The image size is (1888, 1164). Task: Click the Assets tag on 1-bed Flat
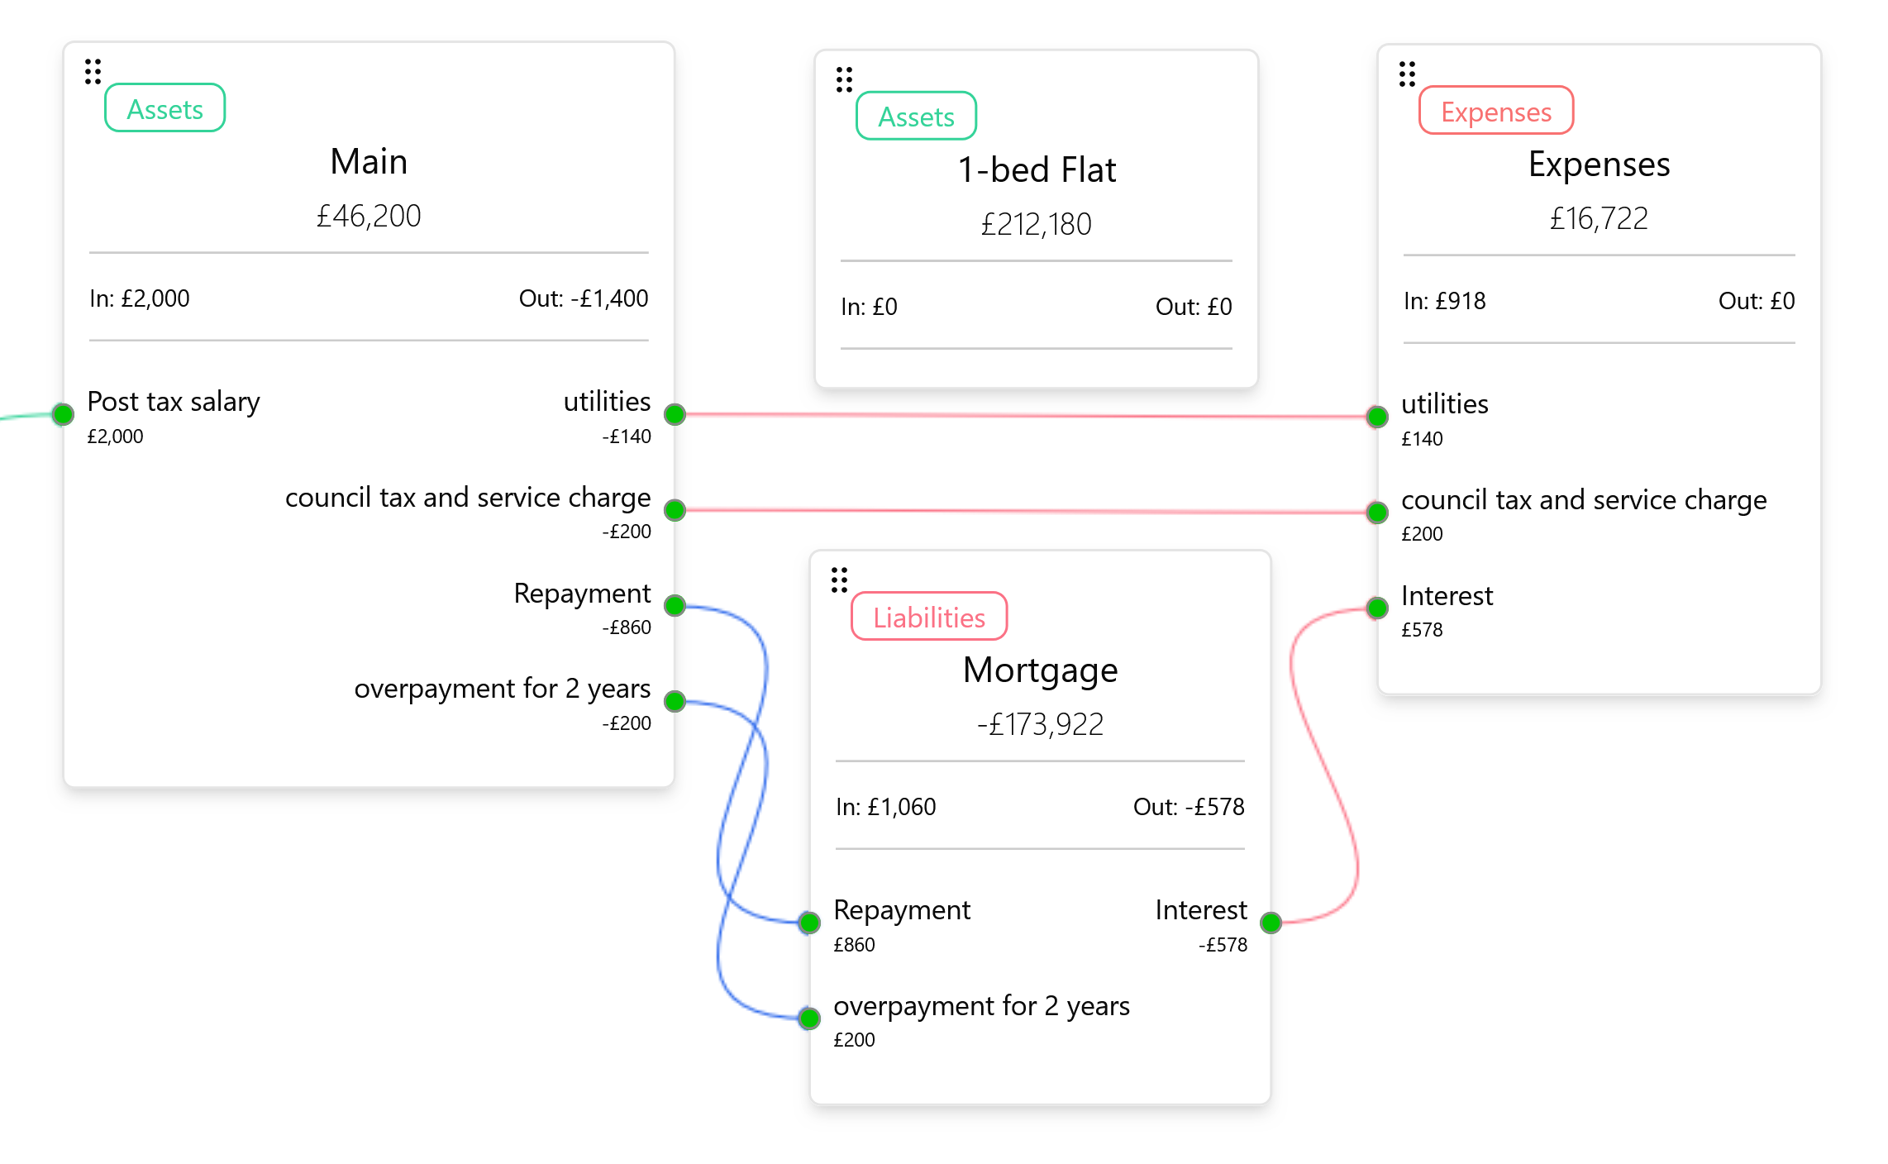(916, 117)
